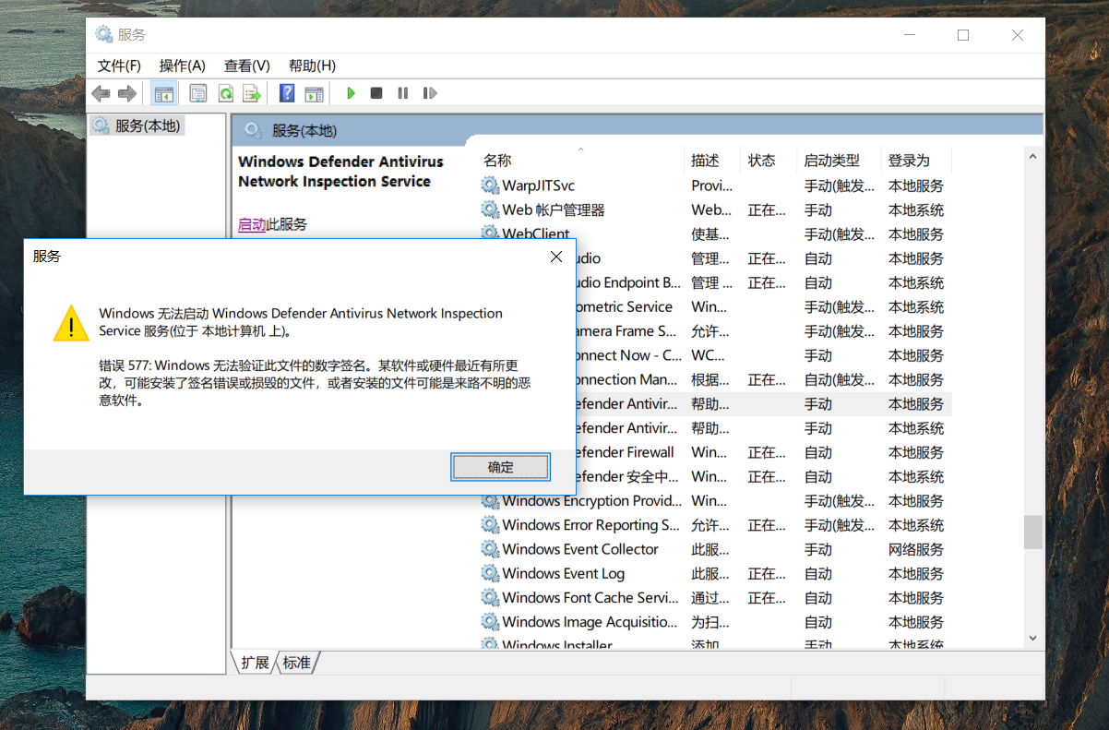The image size is (1109, 730).
Task: Open the blue Help question-mark toolbar icon
Action: coord(287,93)
